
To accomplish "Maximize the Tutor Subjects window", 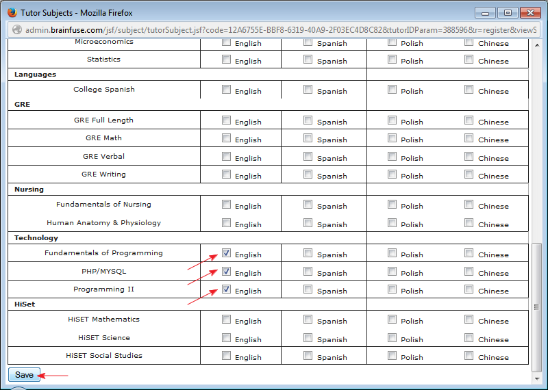I will [508, 13].
